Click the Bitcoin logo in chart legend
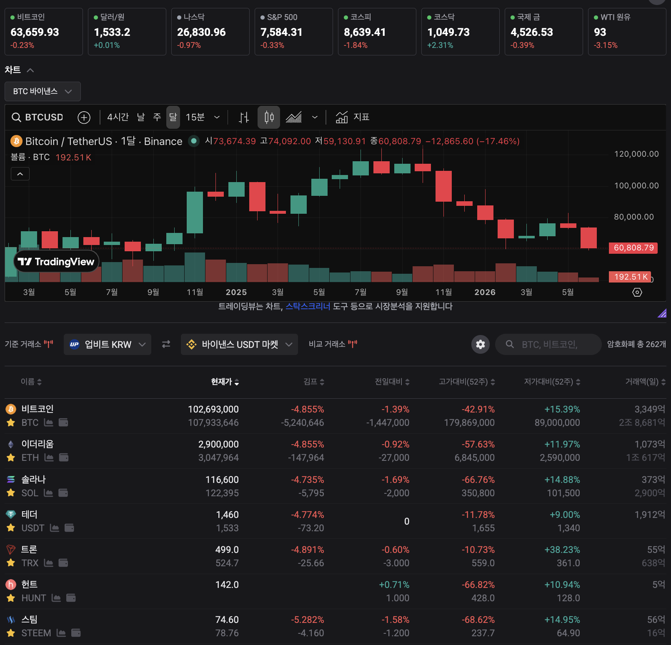 pos(16,141)
